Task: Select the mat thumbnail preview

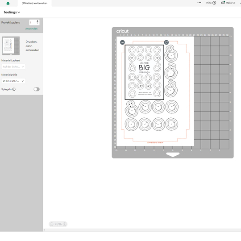Action: (11, 46)
